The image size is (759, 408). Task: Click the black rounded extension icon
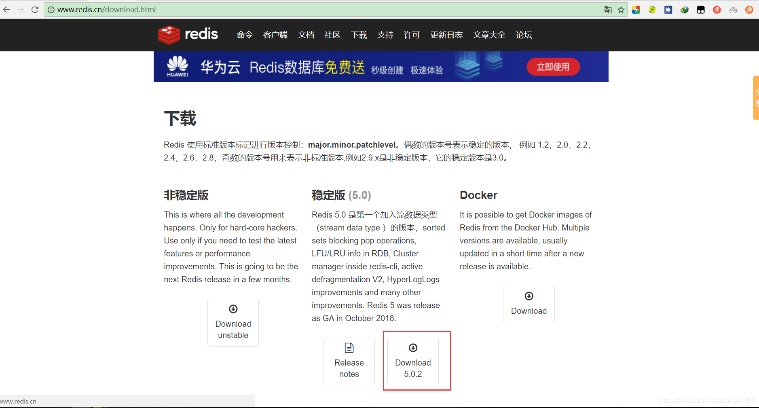pos(701,9)
